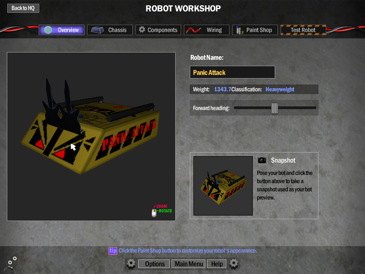The width and height of the screenshot is (365, 274).
Task: Click the Snapshot label
Action: (283, 160)
